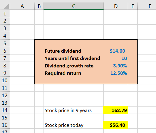The height and width of the screenshot is (133, 156).
Task: Select row 15 header
Action: (x=5, y=118)
